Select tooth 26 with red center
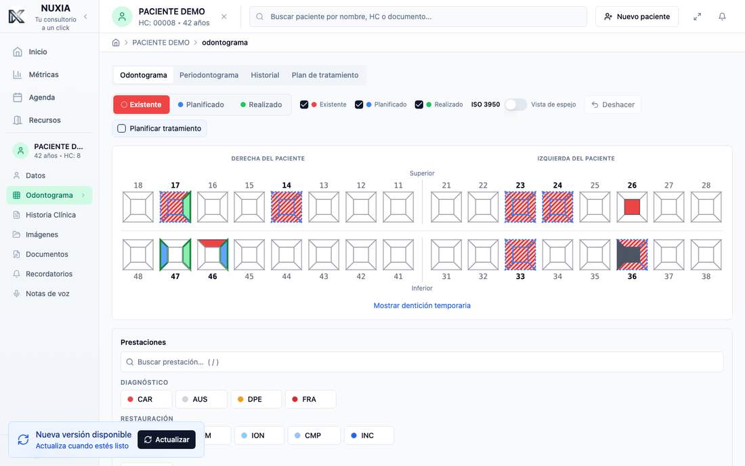745x466 pixels. pos(631,207)
